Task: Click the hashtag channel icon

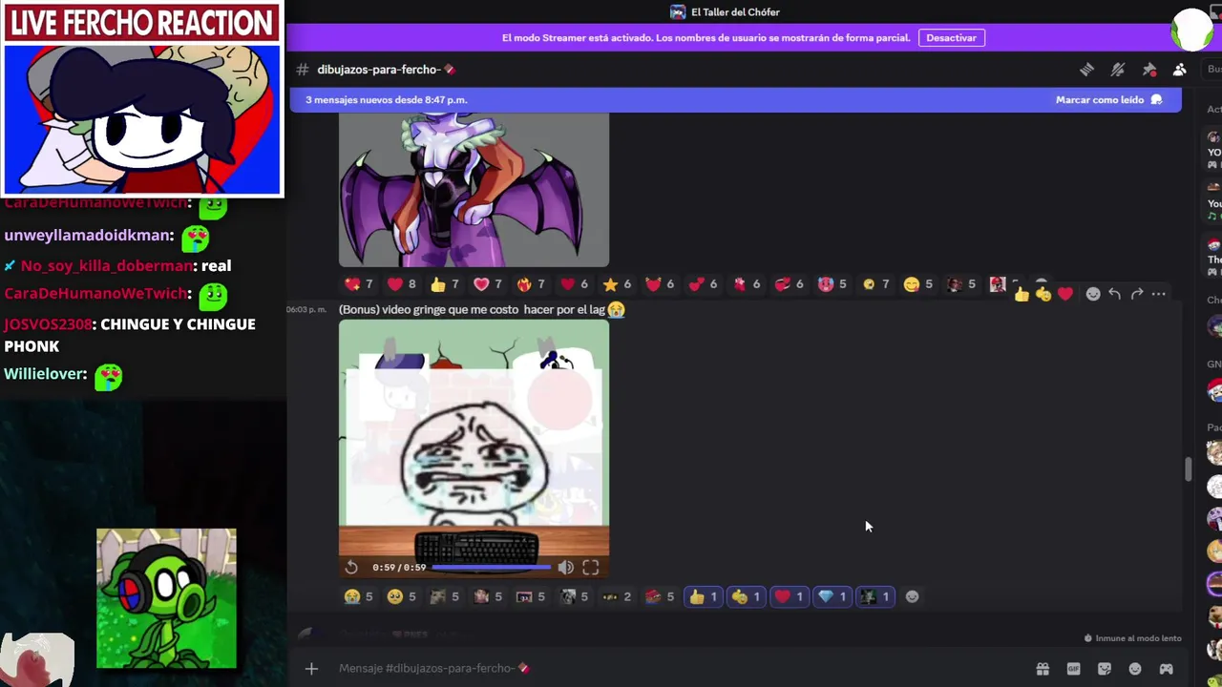Action: pyautogui.click(x=303, y=70)
